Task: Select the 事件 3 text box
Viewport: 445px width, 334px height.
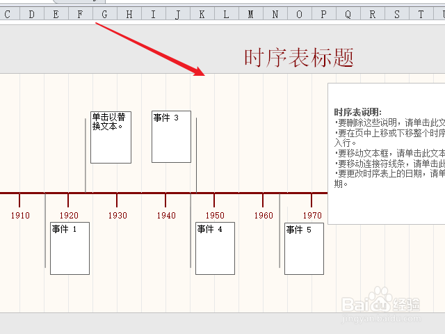Action: [172, 136]
